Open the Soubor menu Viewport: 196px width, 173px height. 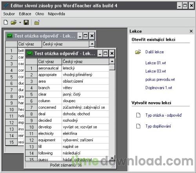point(9,14)
